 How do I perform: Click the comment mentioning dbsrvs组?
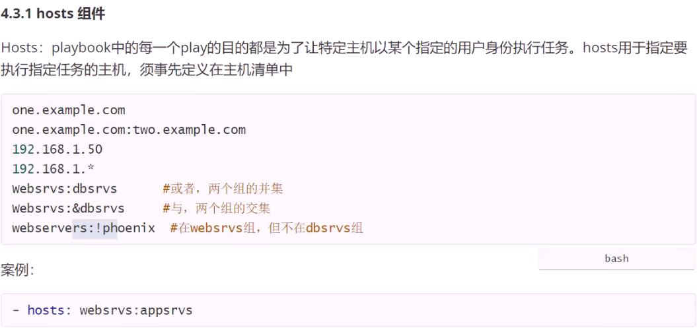(x=267, y=228)
